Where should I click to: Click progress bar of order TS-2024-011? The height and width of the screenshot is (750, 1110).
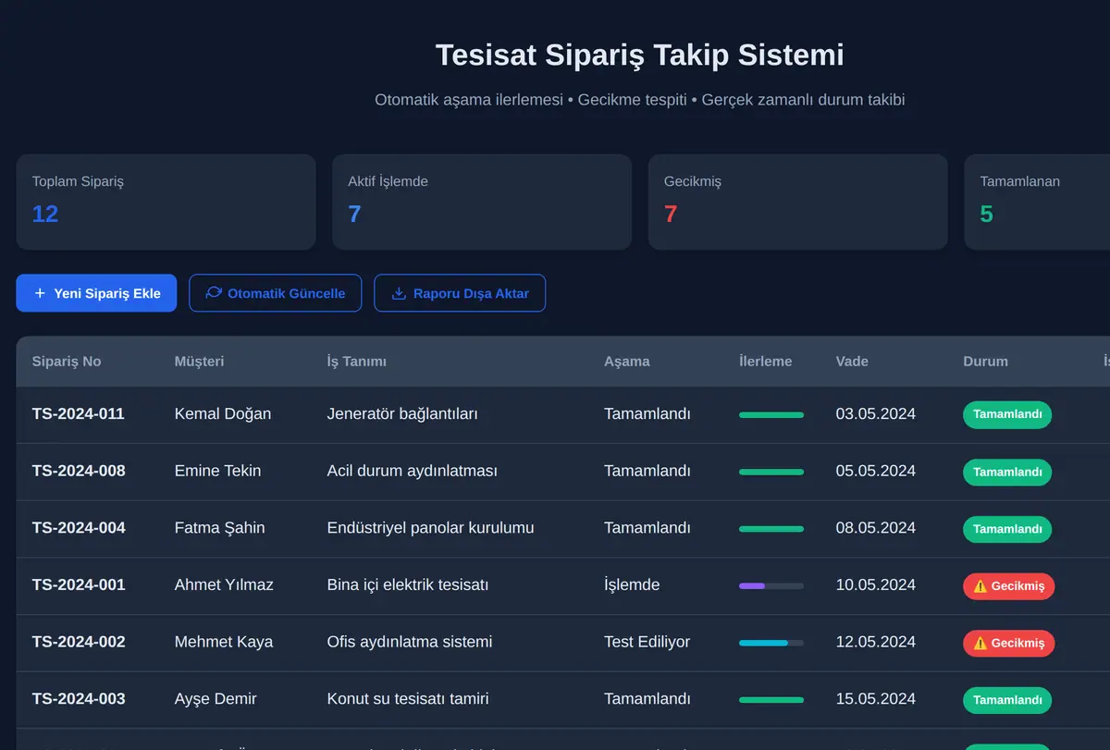coord(771,415)
